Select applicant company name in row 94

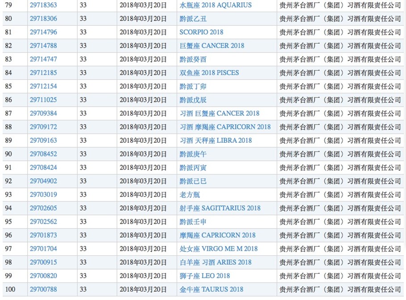tap(340, 208)
